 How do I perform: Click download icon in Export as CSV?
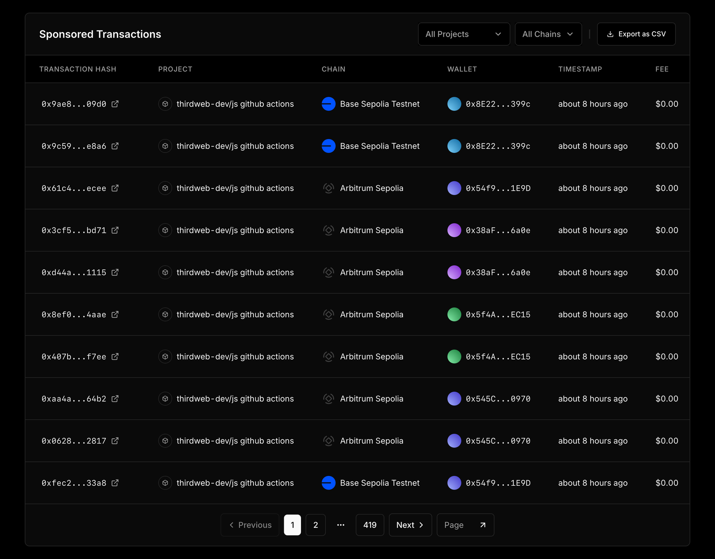(610, 34)
